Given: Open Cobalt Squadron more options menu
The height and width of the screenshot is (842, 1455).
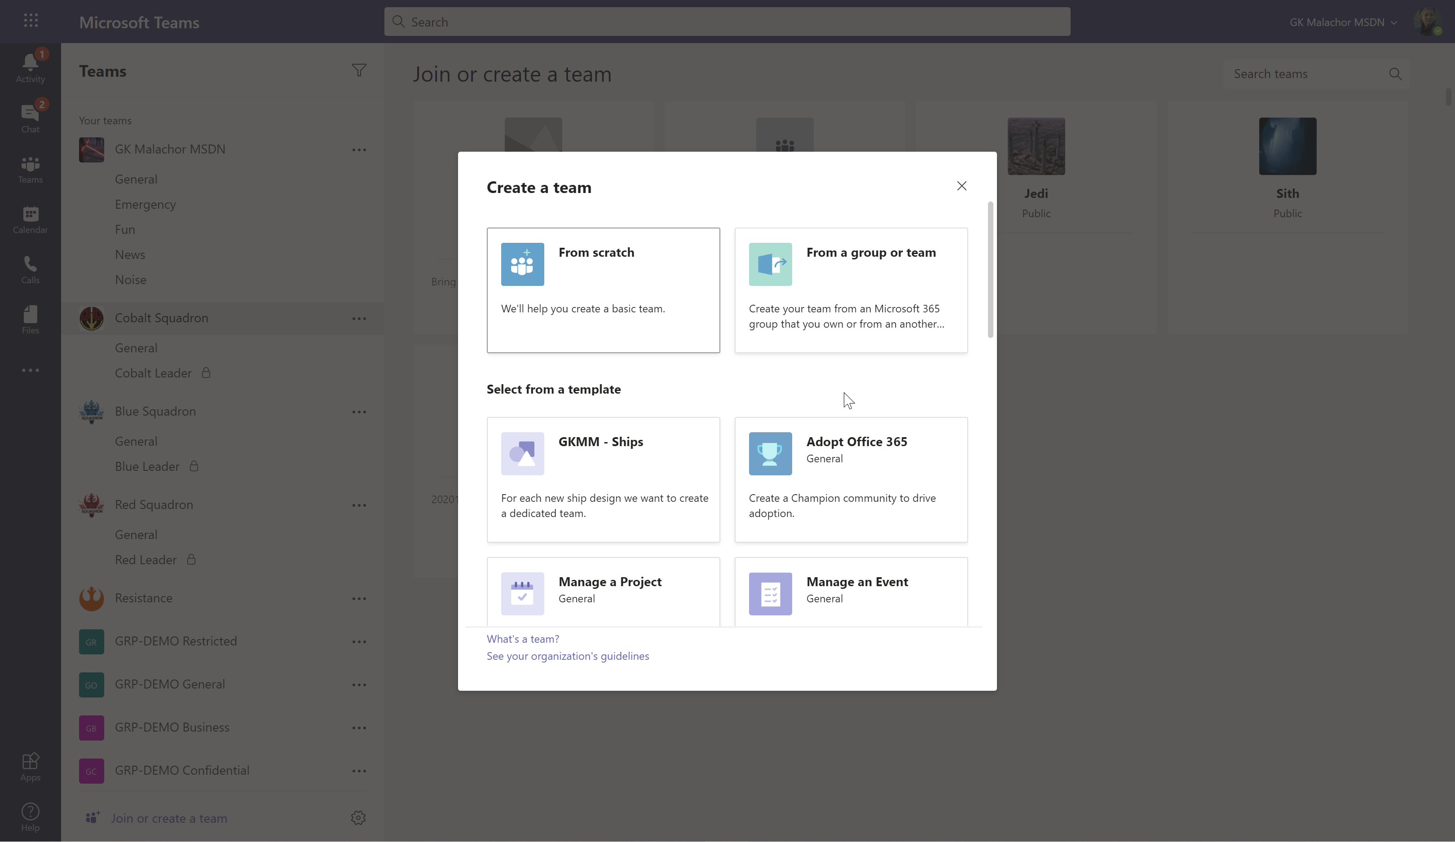Looking at the screenshot, I should 358,319.
